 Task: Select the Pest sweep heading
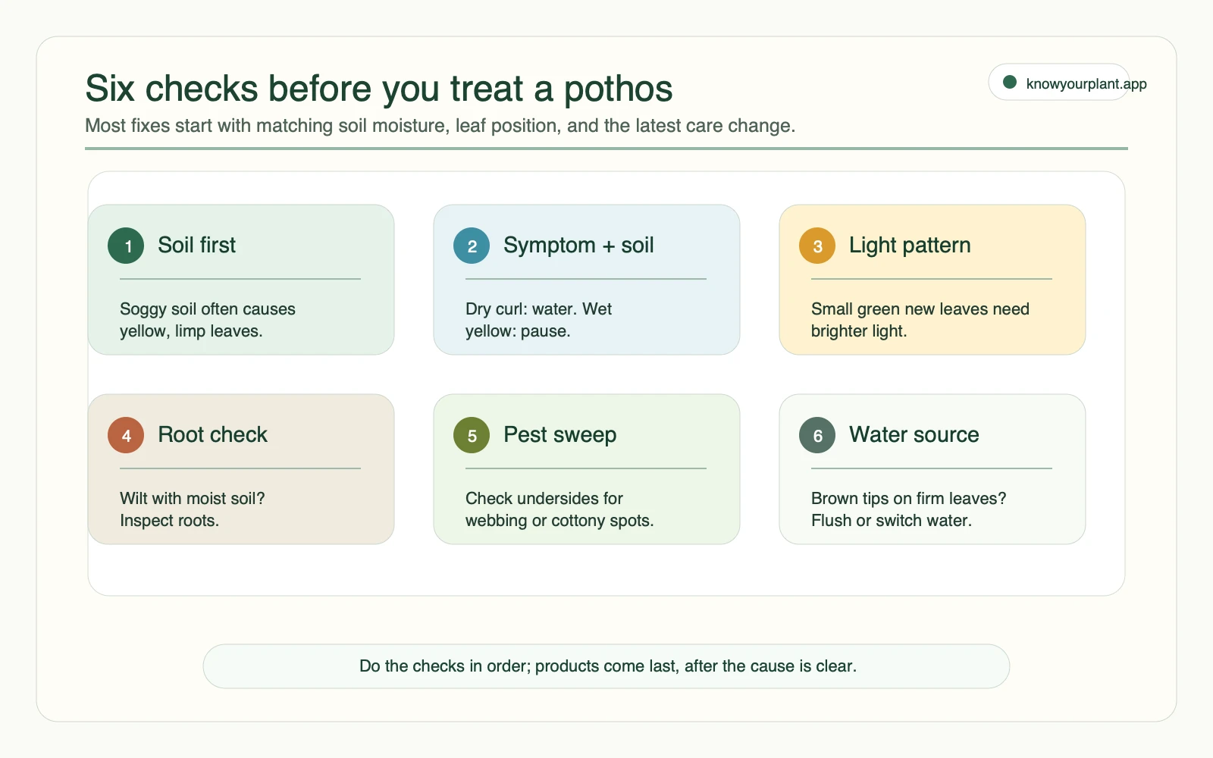click(559, 434)
